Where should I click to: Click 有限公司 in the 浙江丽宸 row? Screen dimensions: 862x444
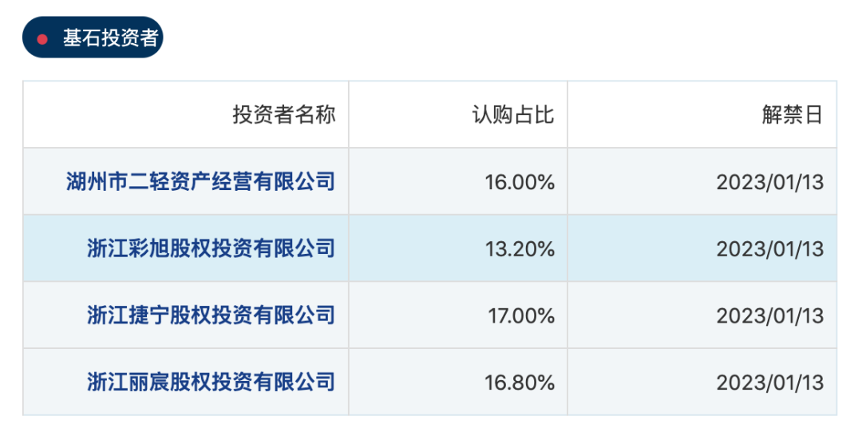click(294, 382)
